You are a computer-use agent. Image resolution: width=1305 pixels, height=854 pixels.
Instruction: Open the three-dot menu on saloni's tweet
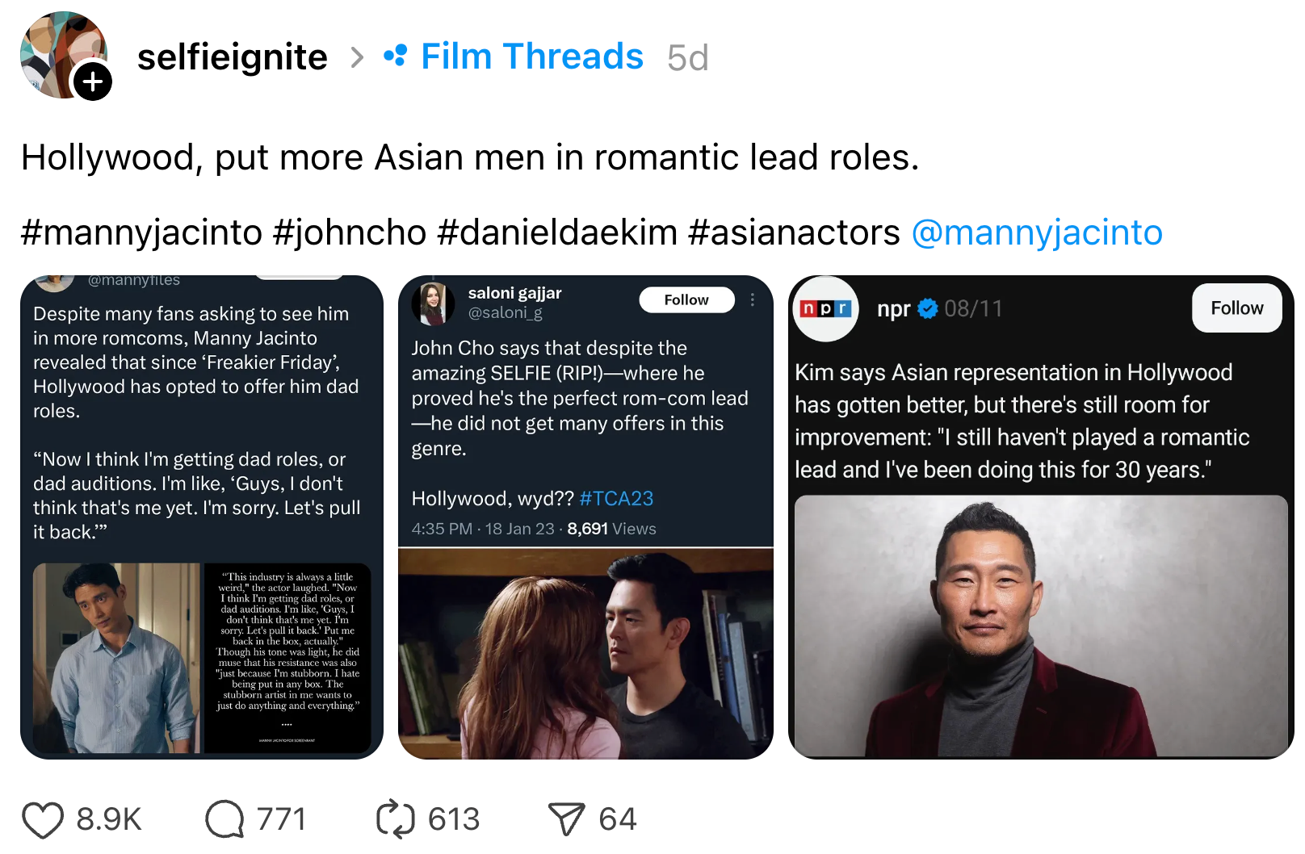[x=753, y=300]
